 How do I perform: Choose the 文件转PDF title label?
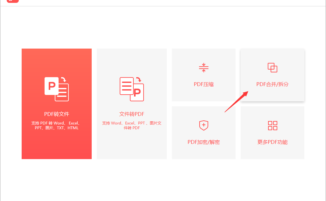tap(131, 114)
